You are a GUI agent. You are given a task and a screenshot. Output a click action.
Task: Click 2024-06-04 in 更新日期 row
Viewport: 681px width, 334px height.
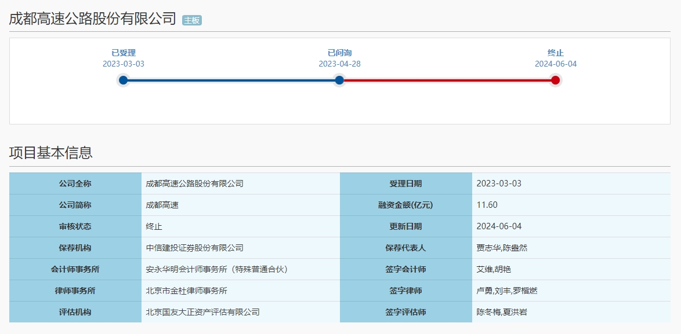click(x=499, y=226)
